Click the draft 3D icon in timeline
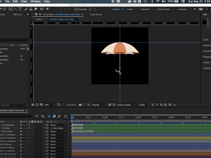This screenshot has height=158, width=211. [43, 116]
